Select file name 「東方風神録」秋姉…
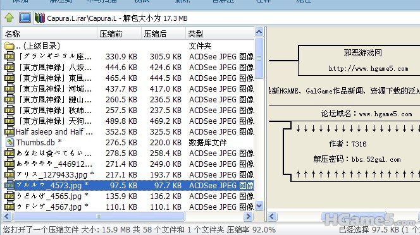 coord(54,110)
